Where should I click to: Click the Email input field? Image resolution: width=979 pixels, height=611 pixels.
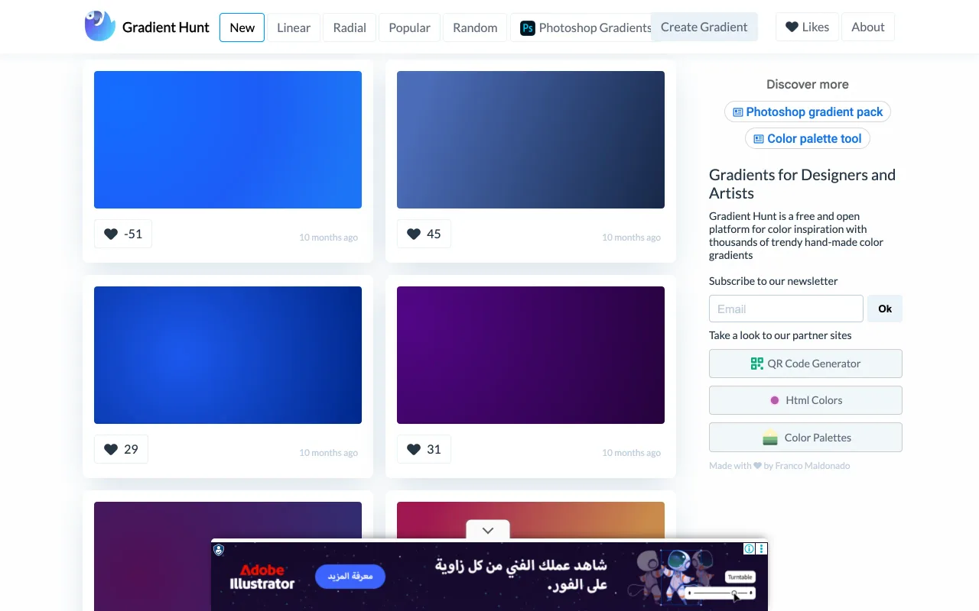click(786, 309)
